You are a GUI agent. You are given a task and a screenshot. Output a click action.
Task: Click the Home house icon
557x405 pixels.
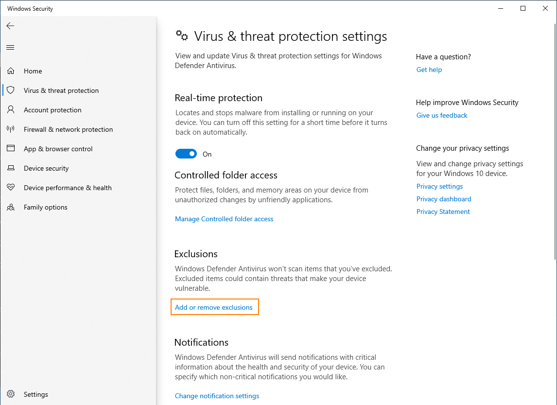(x=11, y=71)
